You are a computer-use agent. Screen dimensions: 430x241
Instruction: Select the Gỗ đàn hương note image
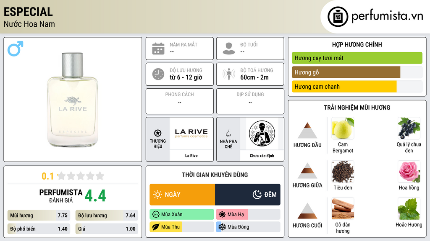pos(343,209)
